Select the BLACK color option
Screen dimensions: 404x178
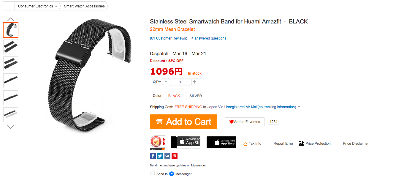click(x=174, y=96)
